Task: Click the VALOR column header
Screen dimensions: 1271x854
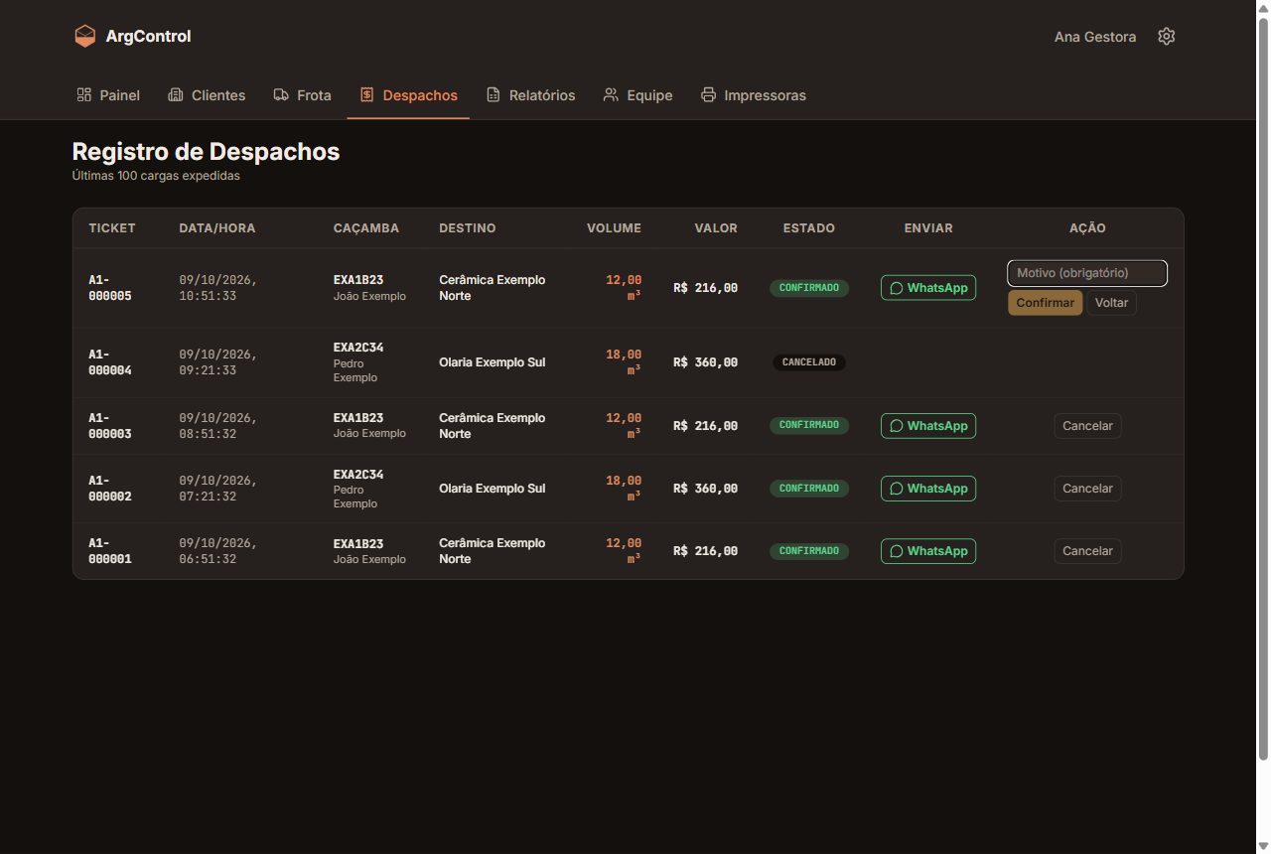Action: [716, 228]
